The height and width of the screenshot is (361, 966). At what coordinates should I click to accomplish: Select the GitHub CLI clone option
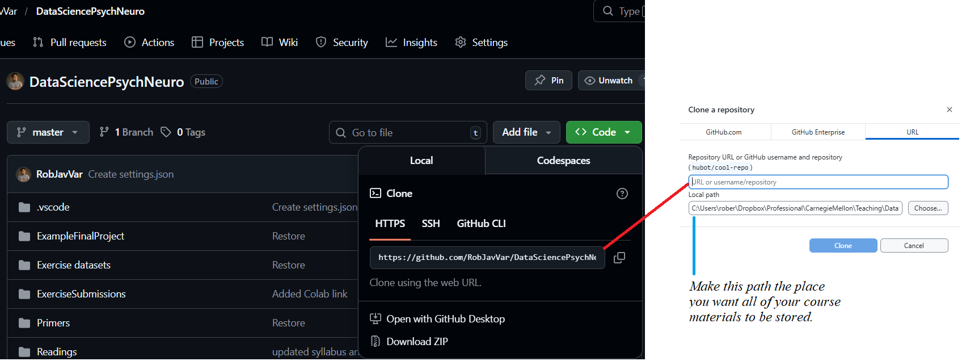coord(481,224)
